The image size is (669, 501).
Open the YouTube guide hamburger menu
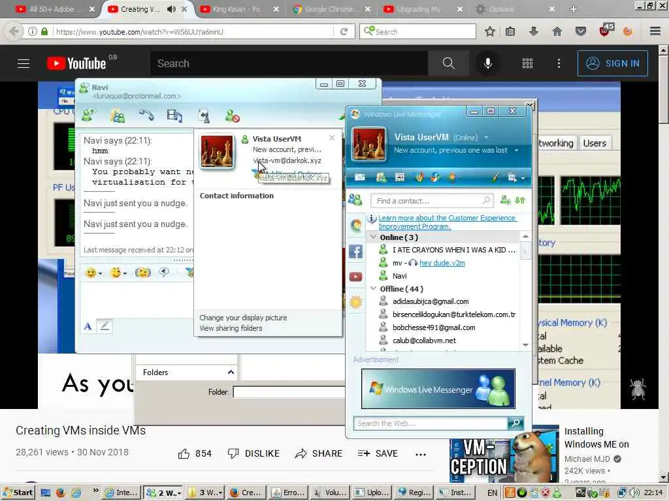pyautogui.click(x=24, y=63)
